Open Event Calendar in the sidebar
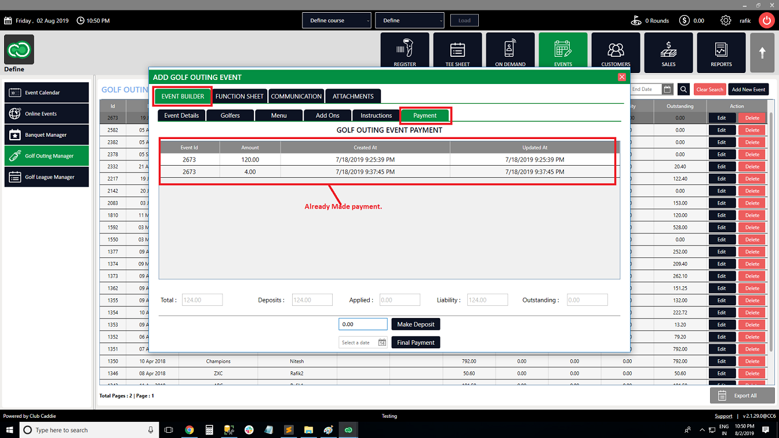Viewport: 779px width, 438px height. click(47, 93)
